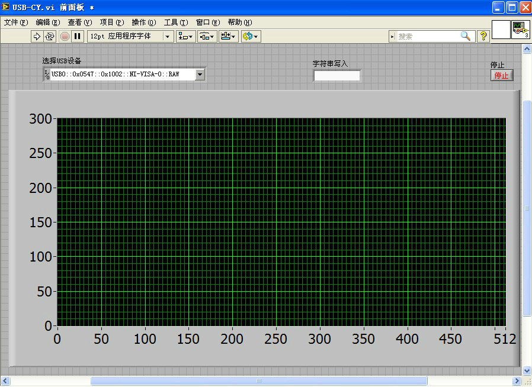Expand the 12pt application font dropdown
The image size is (532, 387).
pyautogui.click(x=168, y=36)
